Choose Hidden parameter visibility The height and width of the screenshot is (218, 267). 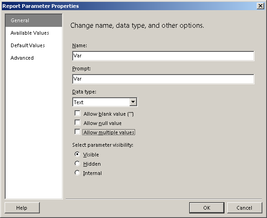77,163
